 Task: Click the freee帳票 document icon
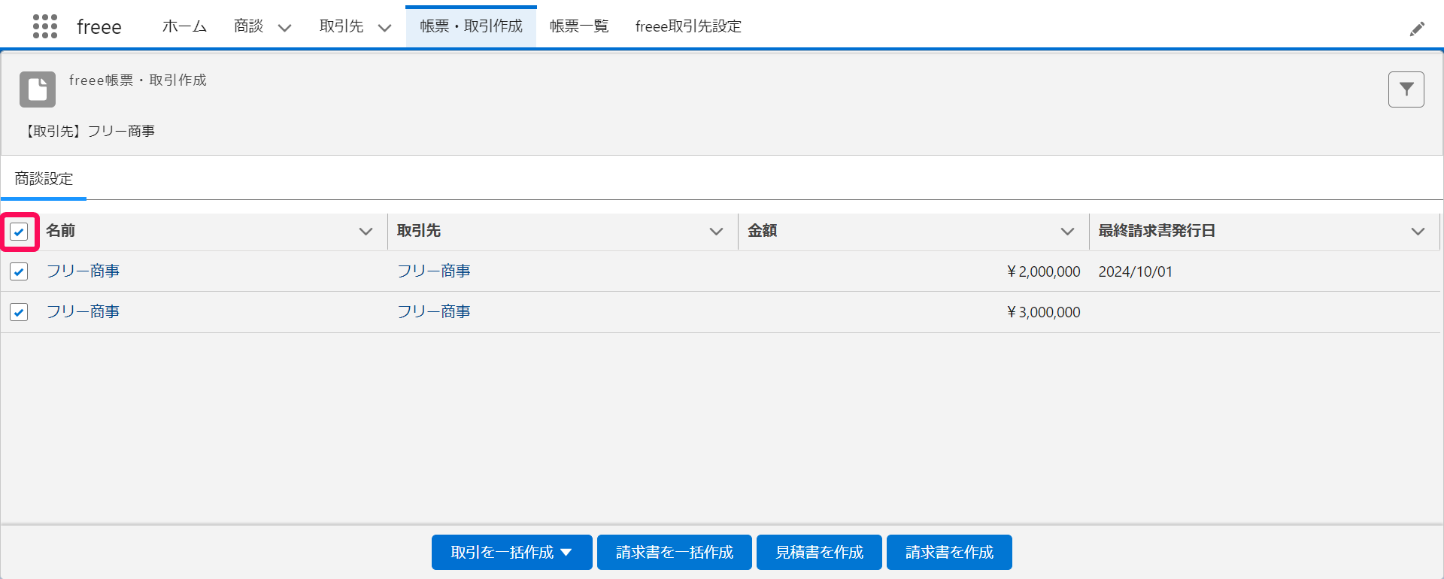(x=38, y=89)
